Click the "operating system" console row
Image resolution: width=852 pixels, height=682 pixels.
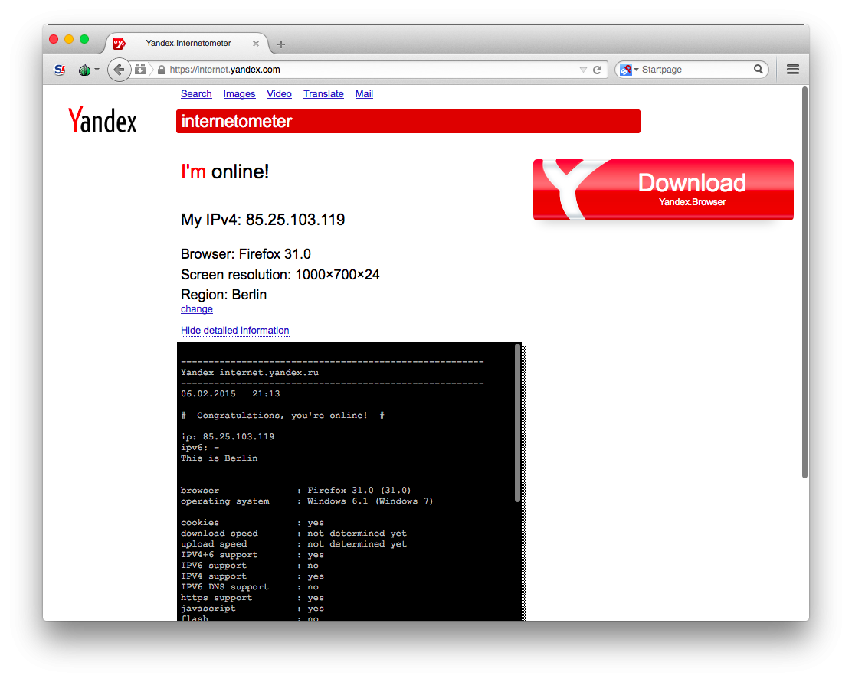[x=307, y=501]
